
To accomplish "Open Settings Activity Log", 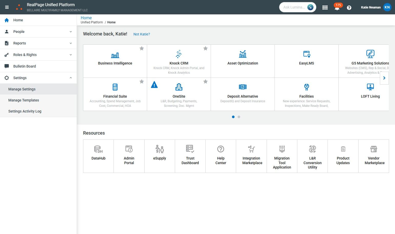I will pyautogui.click(x=38, y=111).
